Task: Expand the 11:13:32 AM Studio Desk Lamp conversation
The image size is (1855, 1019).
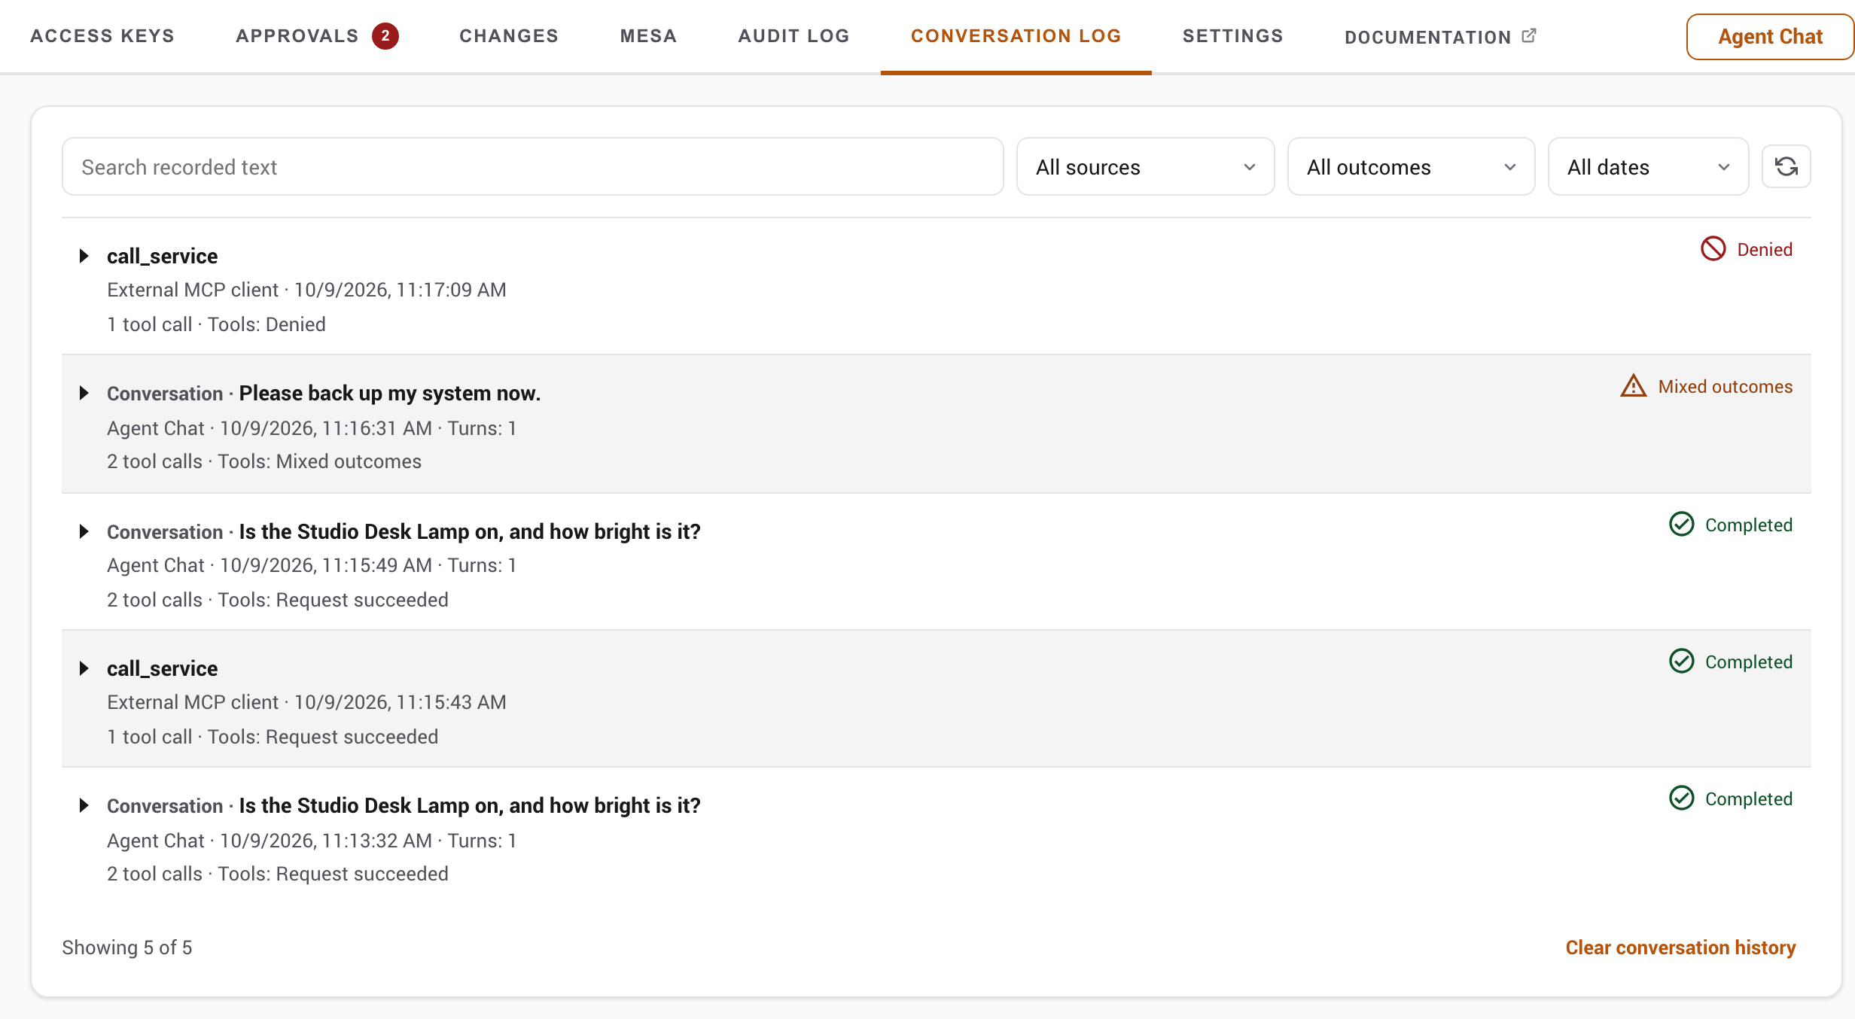Action: point(84,805)
